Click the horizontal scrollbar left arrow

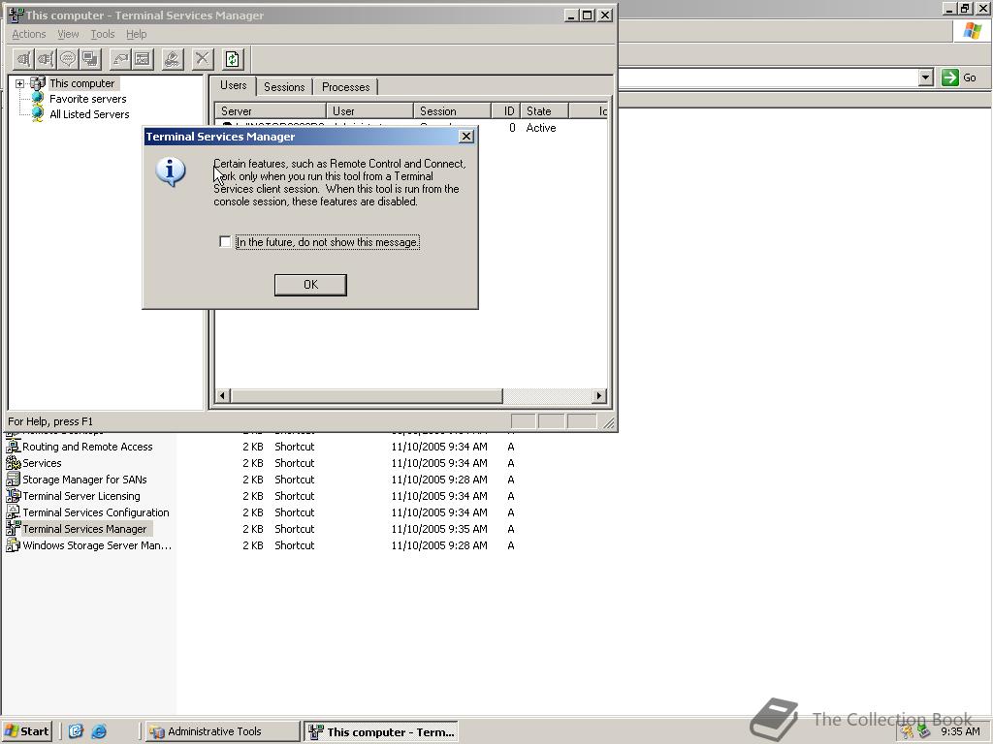click(x=222, y=396)
